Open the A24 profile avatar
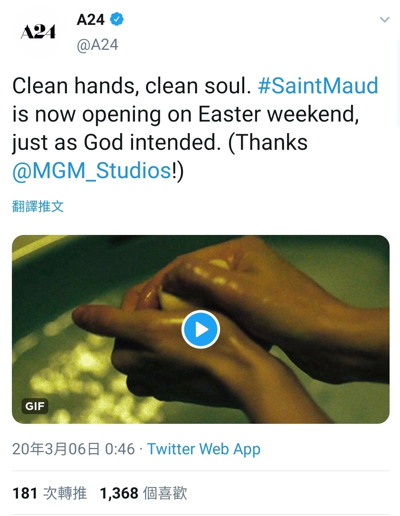Image resolution: width=400 pixels, height=516 pixels. click(x=38, y=32)
